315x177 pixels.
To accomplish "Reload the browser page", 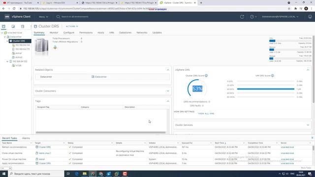I will (x=14, y=9).
